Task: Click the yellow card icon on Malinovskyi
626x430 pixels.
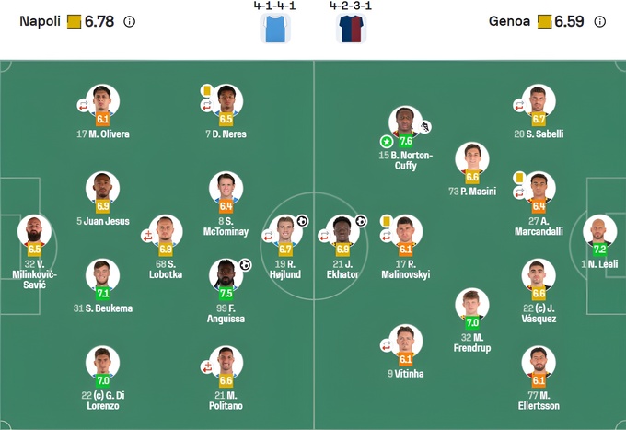Action: pyautogui.click(x=386, y=222)
